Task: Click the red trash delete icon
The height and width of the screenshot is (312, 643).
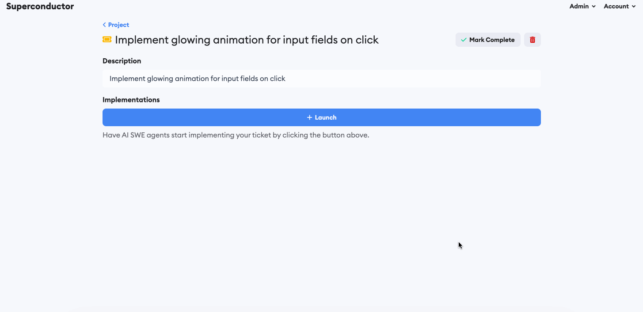Action: (x=533, y=40)
